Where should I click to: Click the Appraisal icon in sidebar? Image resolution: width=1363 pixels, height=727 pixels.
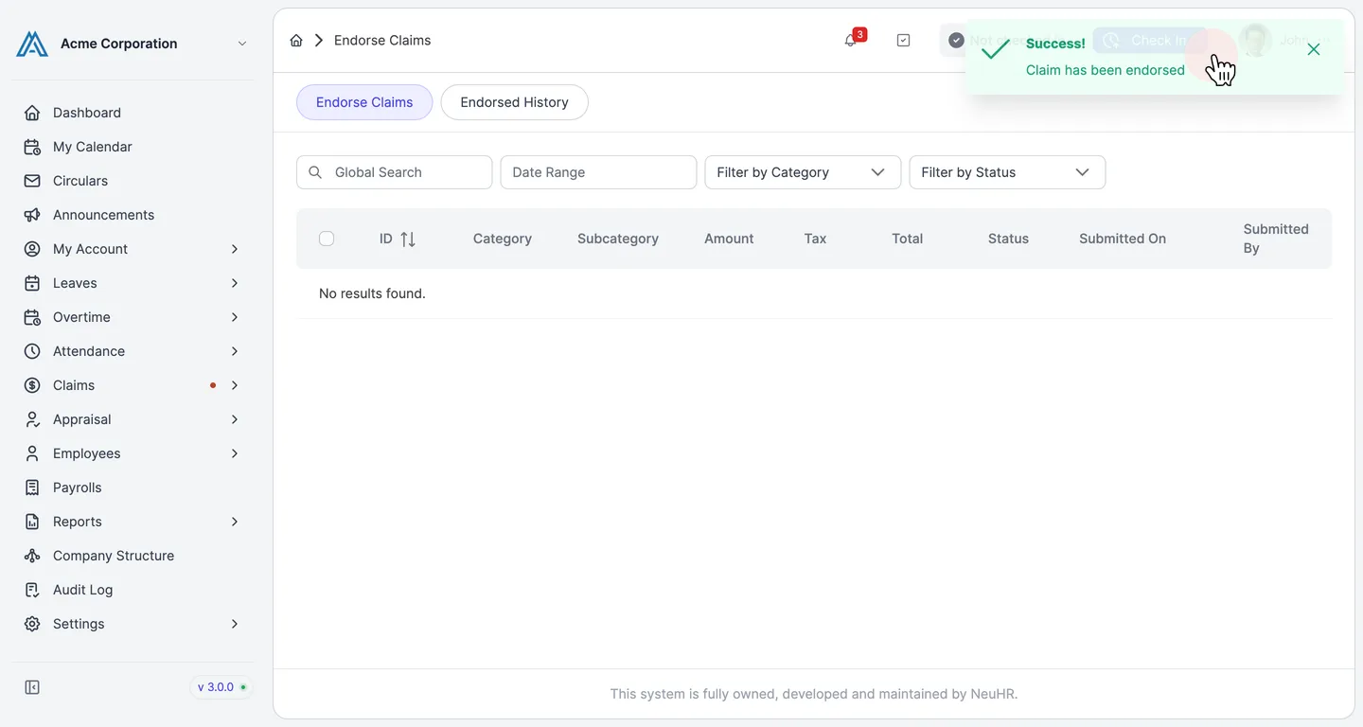pyautogui.click(x=32, y=419)
